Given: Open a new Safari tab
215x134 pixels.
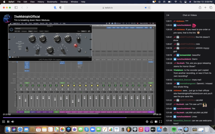Looking at the screenshot, I should [205, 8].
